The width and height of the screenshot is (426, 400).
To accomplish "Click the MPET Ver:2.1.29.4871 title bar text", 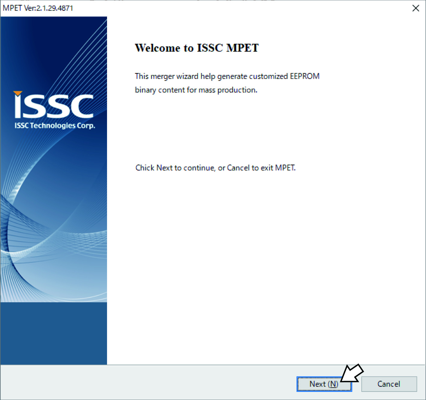I will (38, 8).
